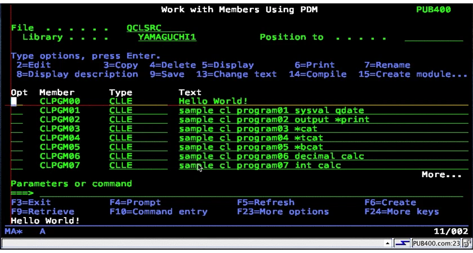Click the Library field YAMAGUCHI1
This screenshot has height=253, width=473.
pyautogui.click(x=167, y=37)
